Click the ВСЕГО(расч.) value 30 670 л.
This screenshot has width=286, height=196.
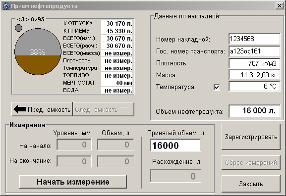117,46
